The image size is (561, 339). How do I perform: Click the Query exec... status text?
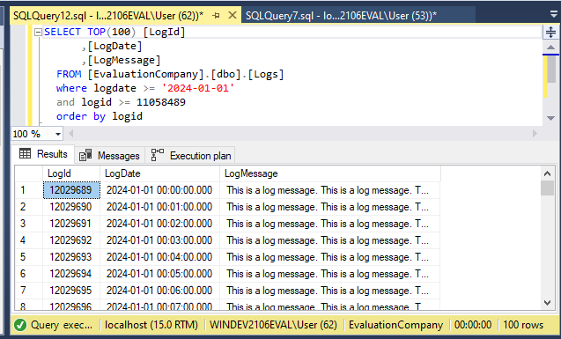click(62, 325)
